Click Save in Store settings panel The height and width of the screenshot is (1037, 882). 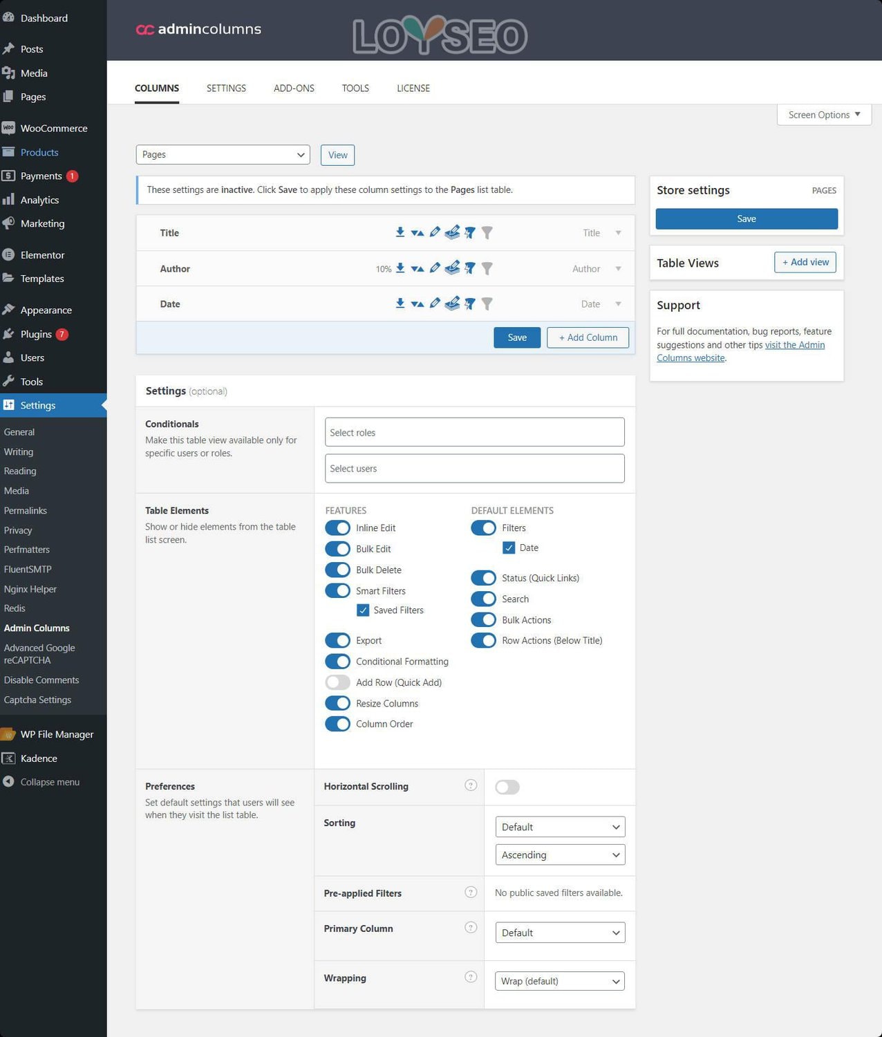coord(747,219)
